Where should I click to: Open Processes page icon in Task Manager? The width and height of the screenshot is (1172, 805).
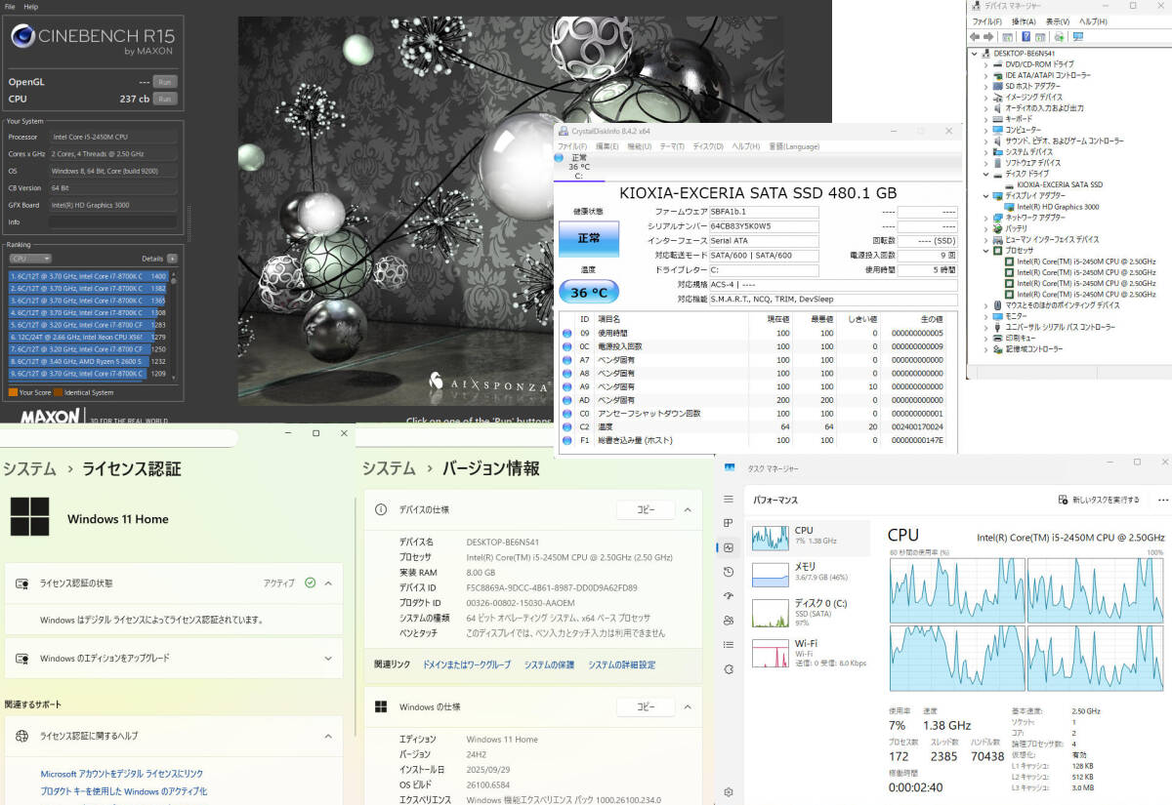(729, 523)
